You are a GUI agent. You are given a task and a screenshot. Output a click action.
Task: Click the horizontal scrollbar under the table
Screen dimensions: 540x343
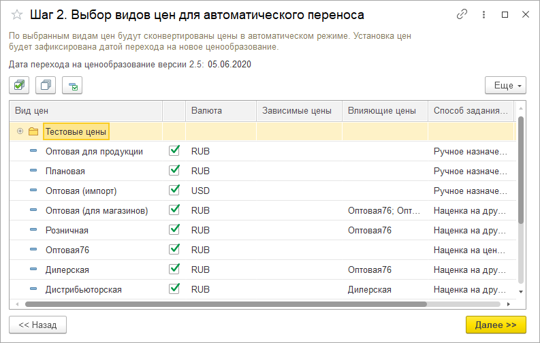[x=225, y=304]
